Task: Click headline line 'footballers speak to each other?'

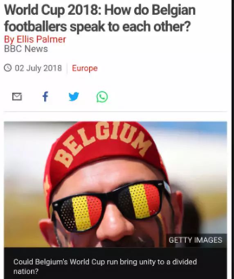Action: click(x=97, y=26)
